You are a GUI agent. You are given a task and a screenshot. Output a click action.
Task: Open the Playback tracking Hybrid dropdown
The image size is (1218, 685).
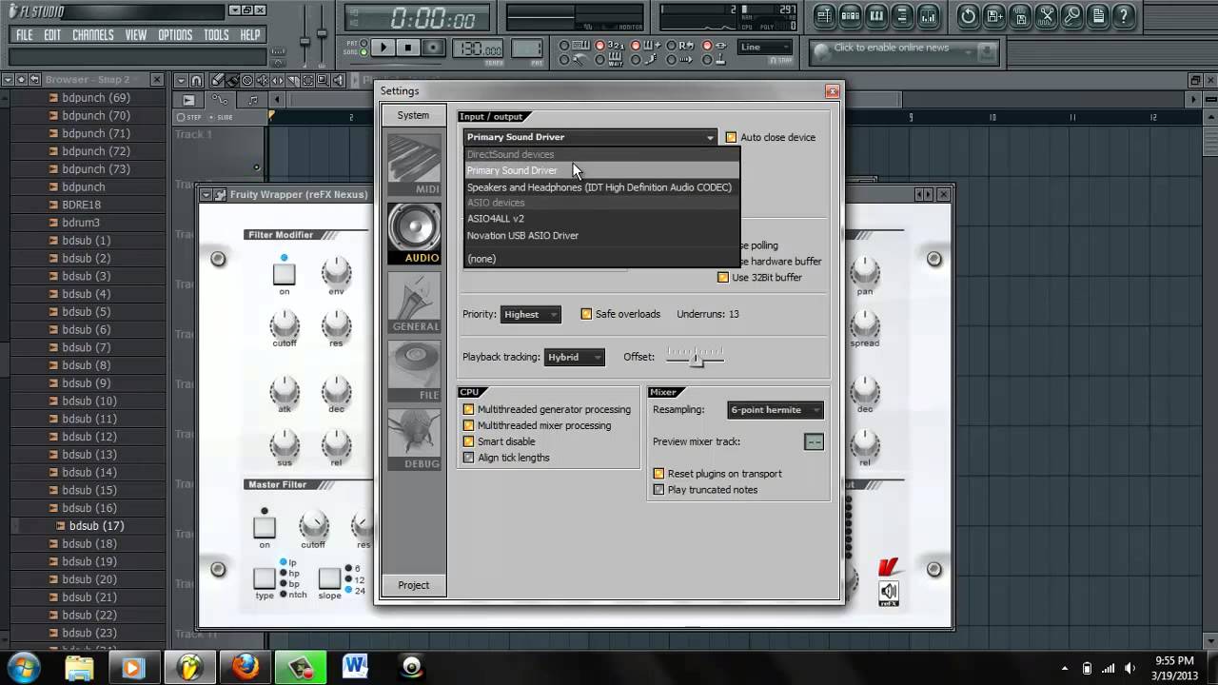574,357
